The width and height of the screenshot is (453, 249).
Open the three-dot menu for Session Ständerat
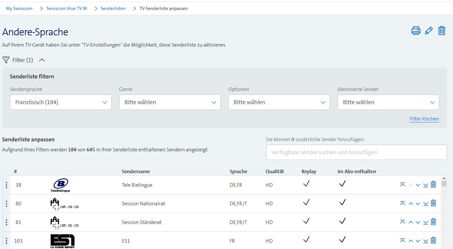pyautogui.click(x=6, y=222)
